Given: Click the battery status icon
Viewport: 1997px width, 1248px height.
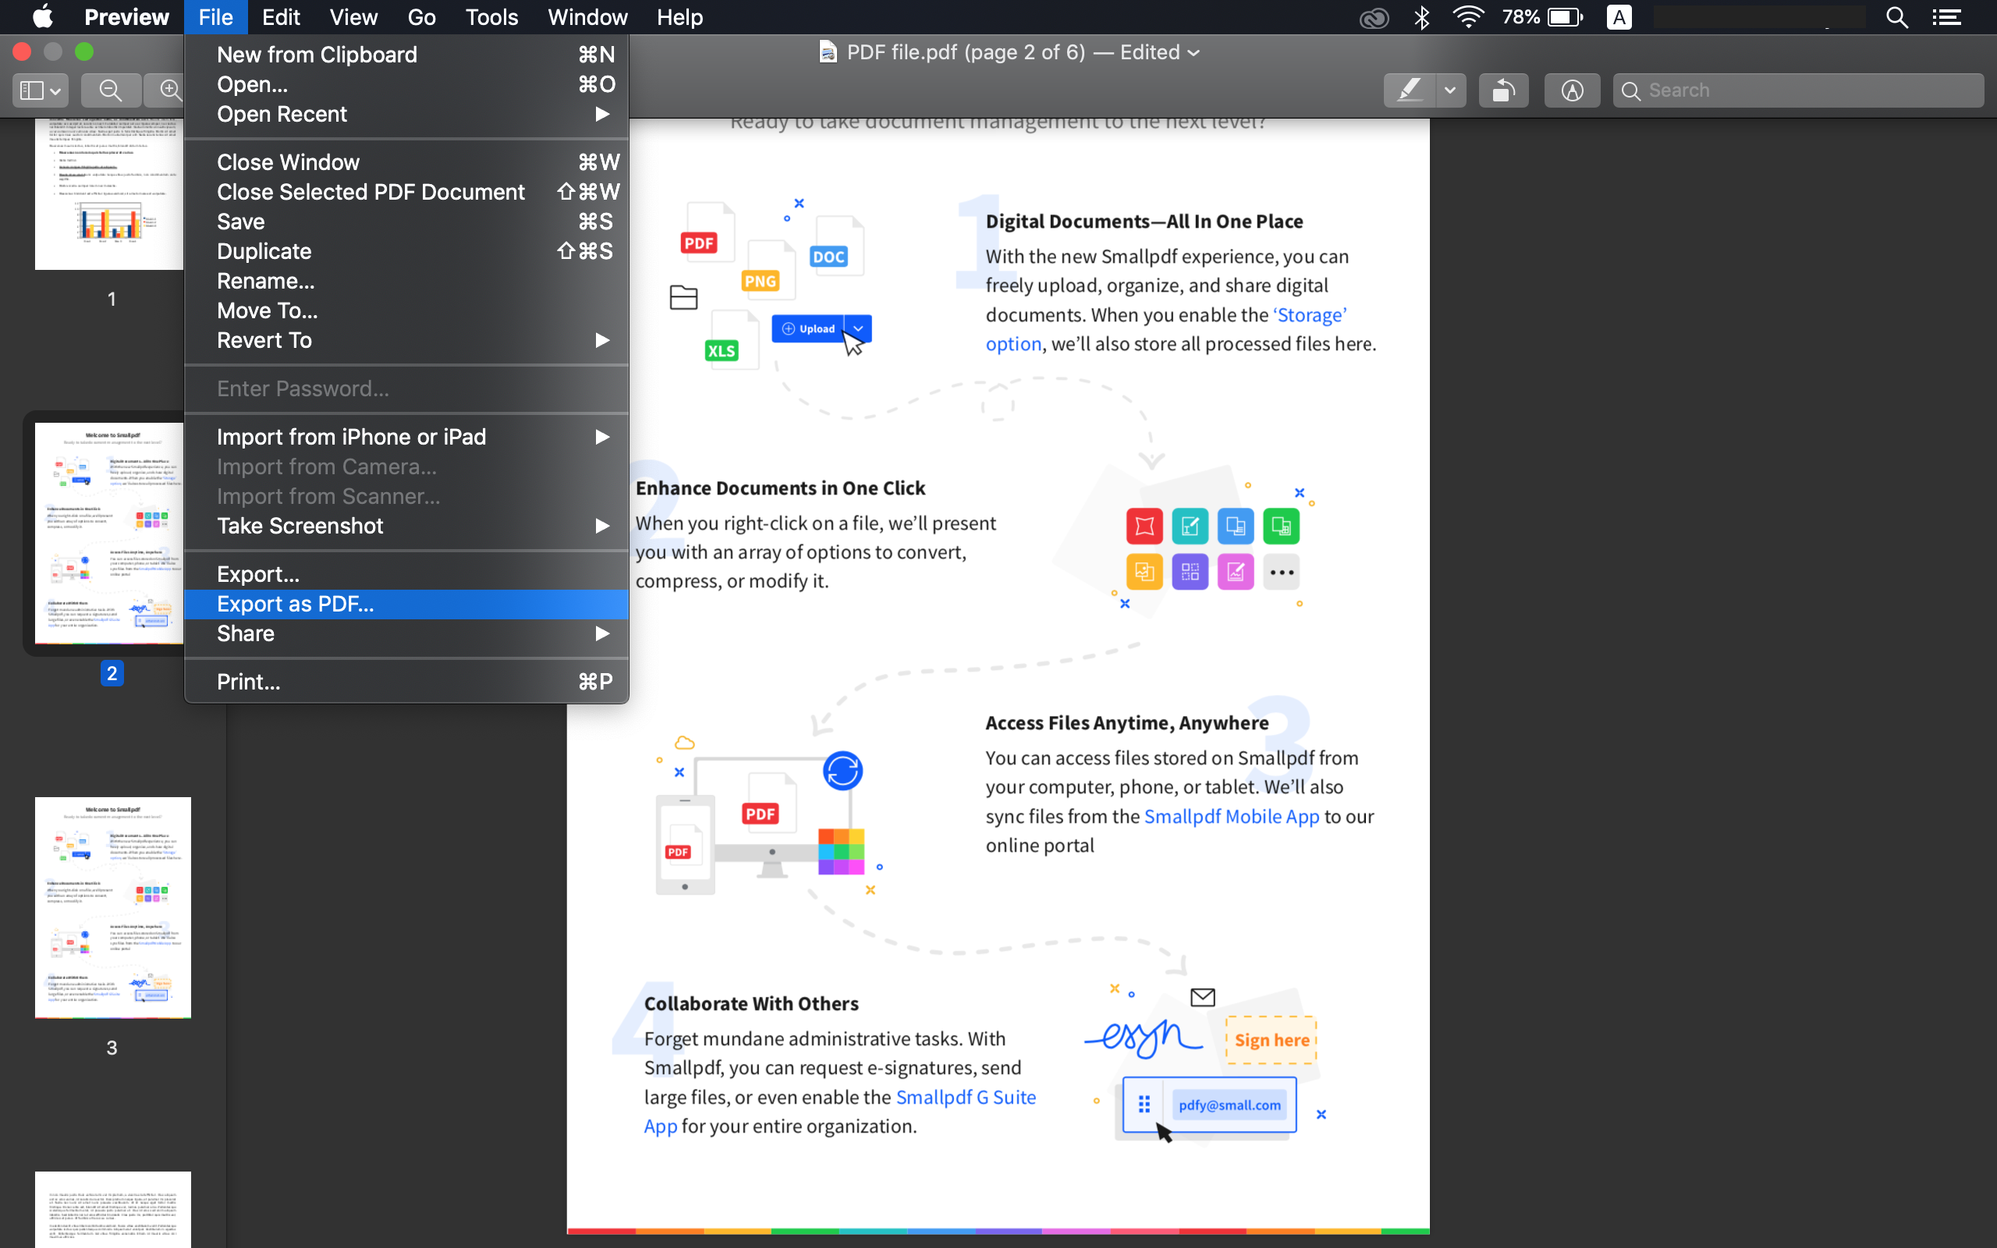Looking at the screenshot, I should coord(1566,17).
